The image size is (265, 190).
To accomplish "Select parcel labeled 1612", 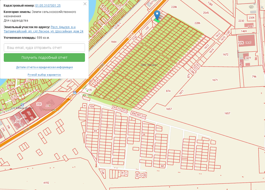I will (218, 35).
